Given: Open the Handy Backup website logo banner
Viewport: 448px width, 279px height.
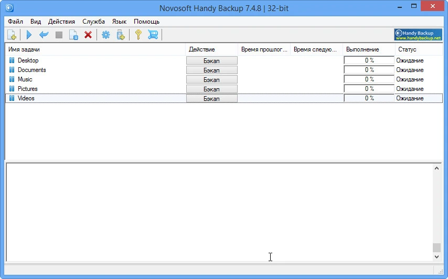Looking at the screenshot, I should pyautogui.click(x=418, y=35).
